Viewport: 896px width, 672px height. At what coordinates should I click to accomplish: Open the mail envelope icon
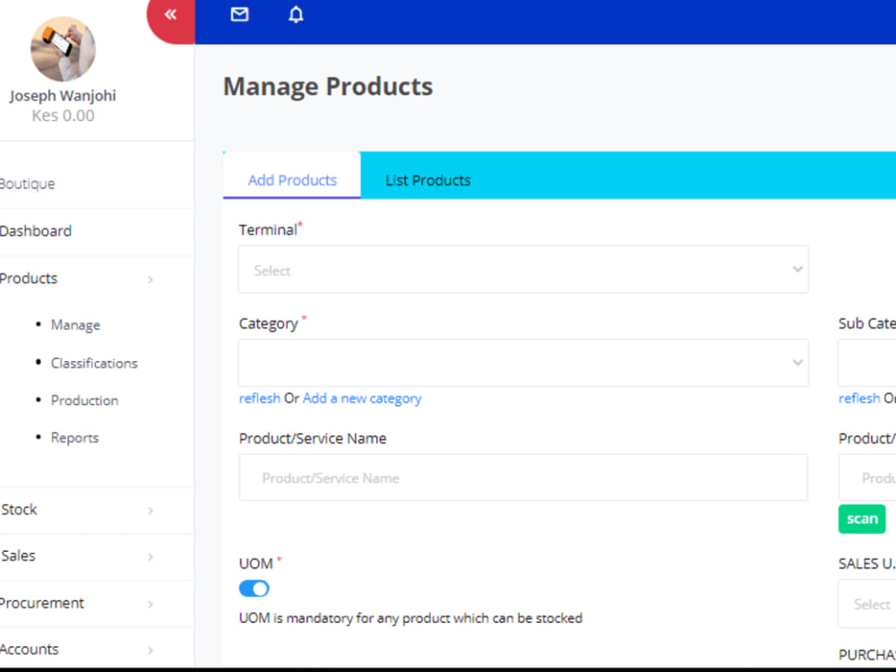pos(239,14)
